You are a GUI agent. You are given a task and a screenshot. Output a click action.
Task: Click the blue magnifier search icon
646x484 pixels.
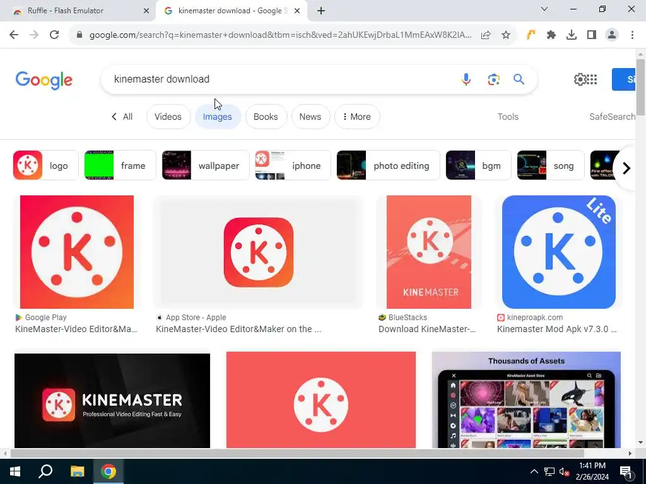519,79
